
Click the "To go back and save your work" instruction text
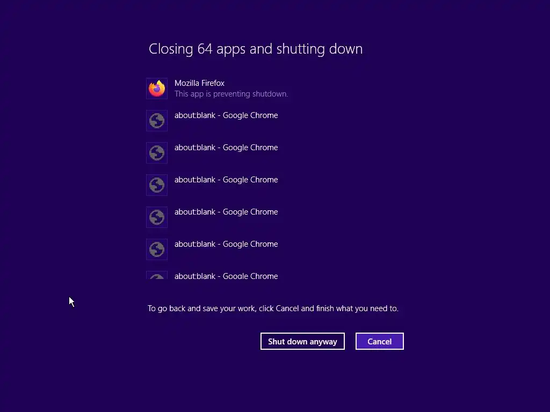273,308
